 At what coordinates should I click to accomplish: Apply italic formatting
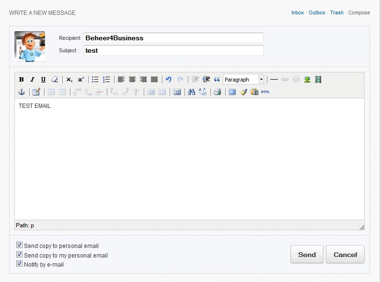(x=32, y=80)
